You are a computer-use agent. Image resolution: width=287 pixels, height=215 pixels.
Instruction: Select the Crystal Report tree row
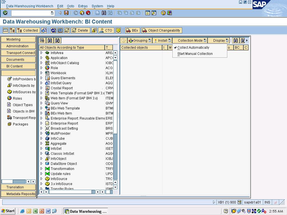(x=71, y=88)
